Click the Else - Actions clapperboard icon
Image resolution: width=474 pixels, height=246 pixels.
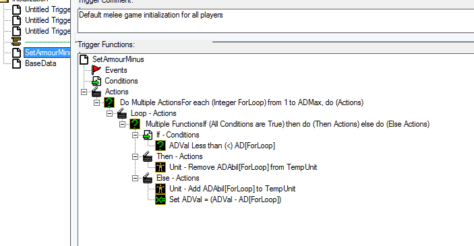tap(148, 178)
